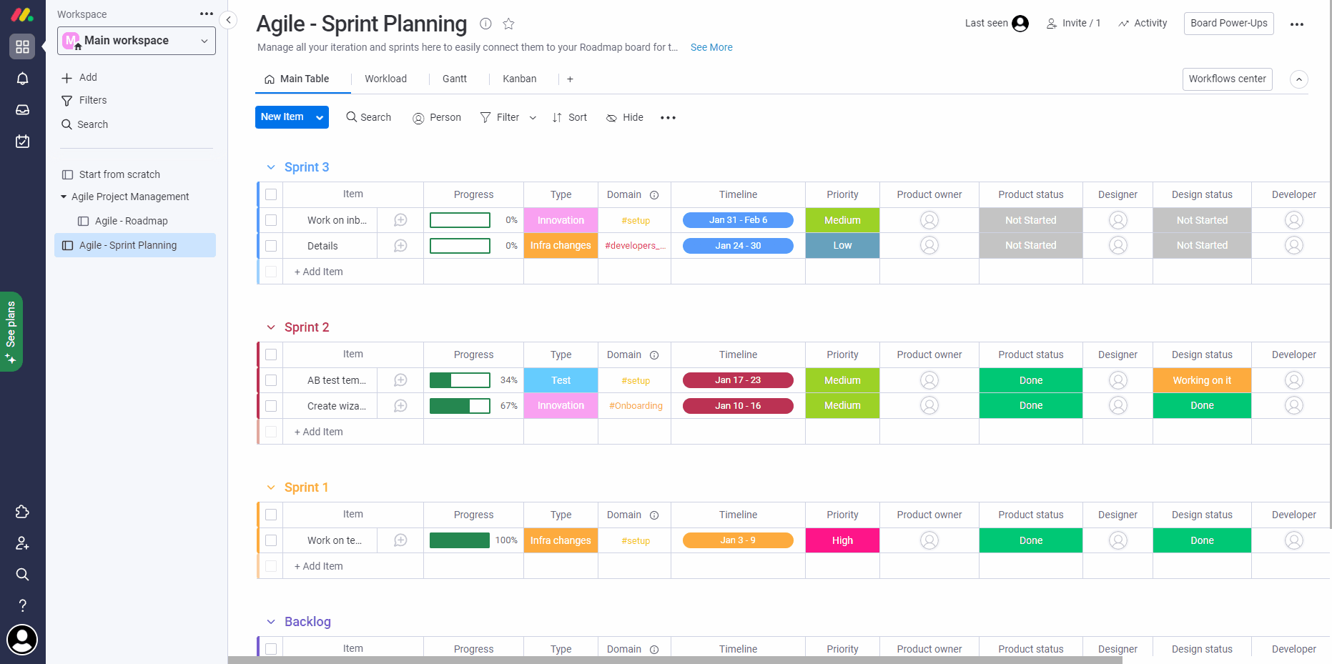Switch to the Gantt tab
This screenshot has height=664, width=1332.
[x=454, y=79]
